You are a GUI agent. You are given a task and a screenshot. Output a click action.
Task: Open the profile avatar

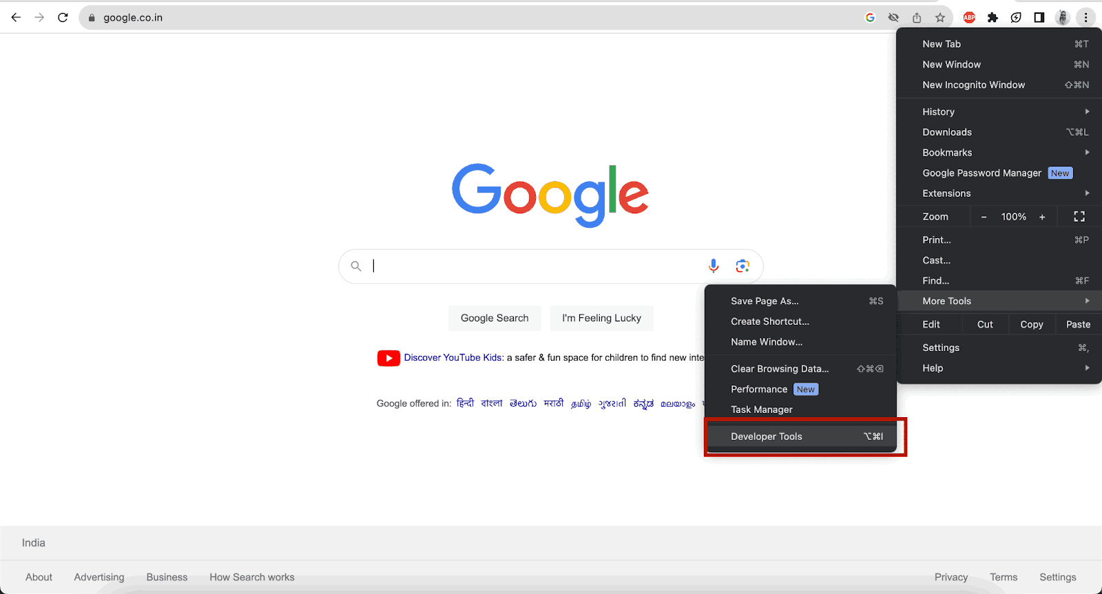pyautogui.click(x=1063, y=17)
